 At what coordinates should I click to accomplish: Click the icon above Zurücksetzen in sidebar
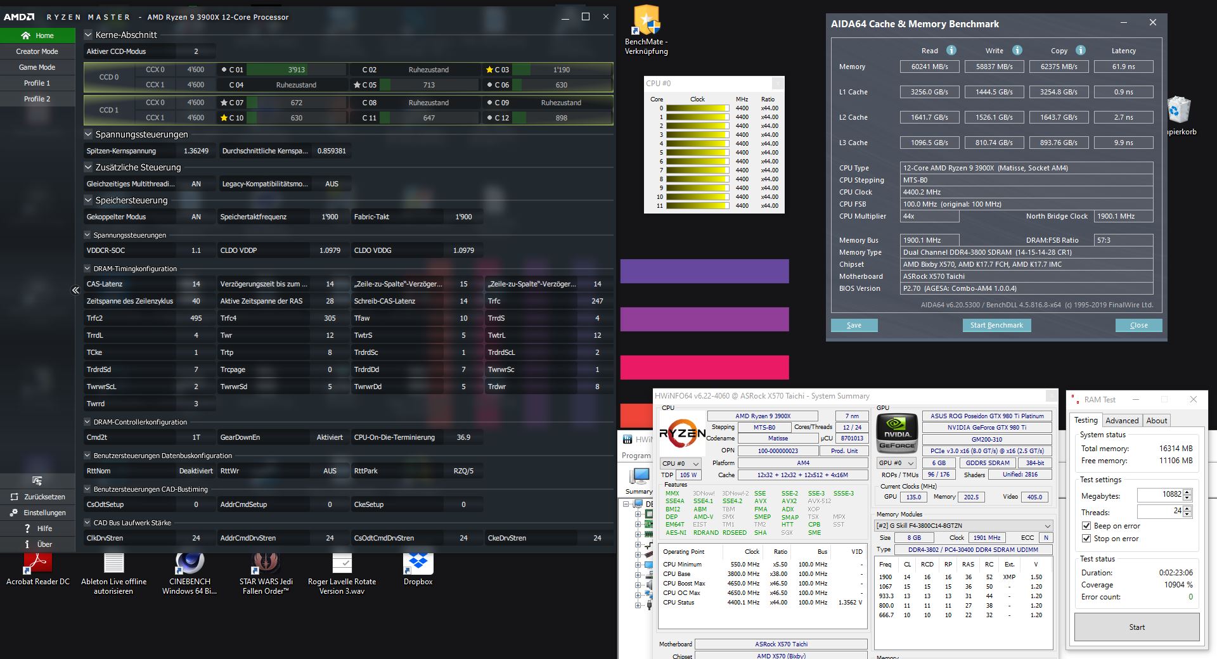coord(37,481)
